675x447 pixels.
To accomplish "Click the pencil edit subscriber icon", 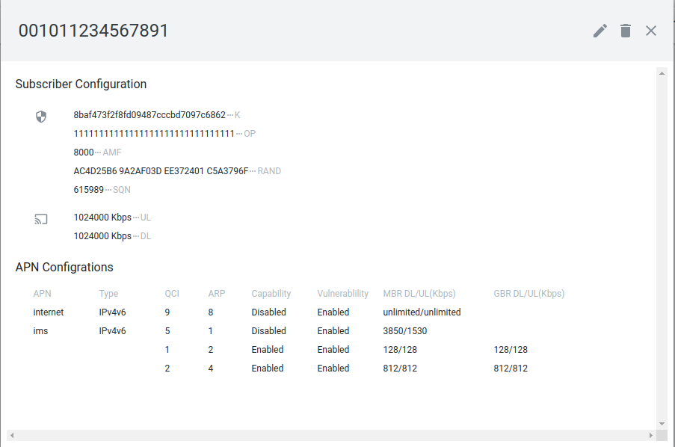I will 600,31.
